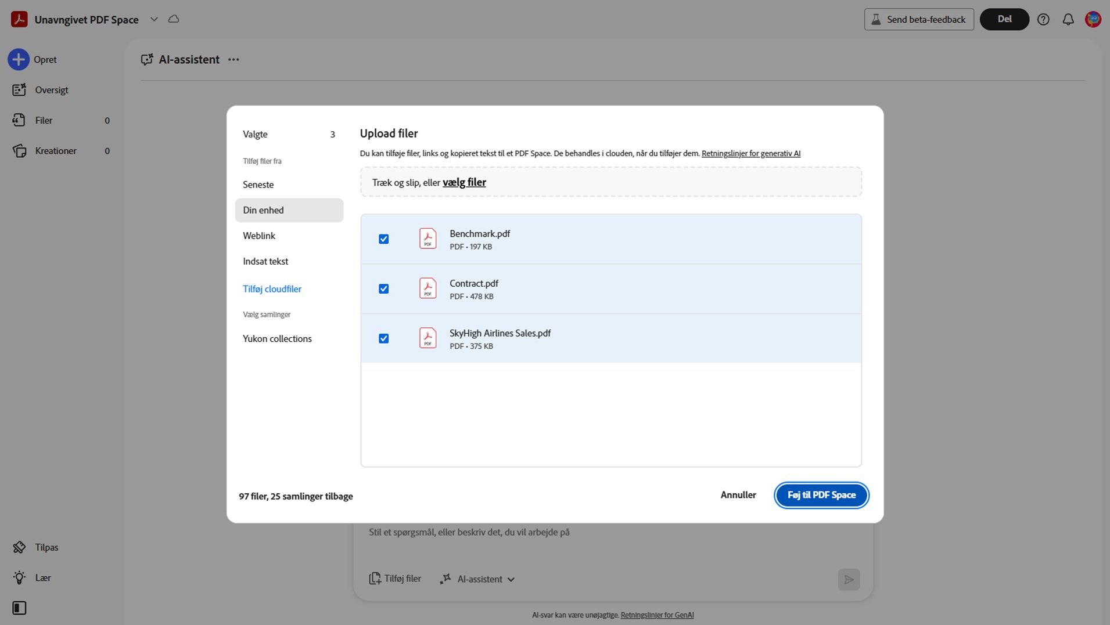Click the PDF • 478 KB size text
This screenshot has height=625, width=1110.
[472, 297]
